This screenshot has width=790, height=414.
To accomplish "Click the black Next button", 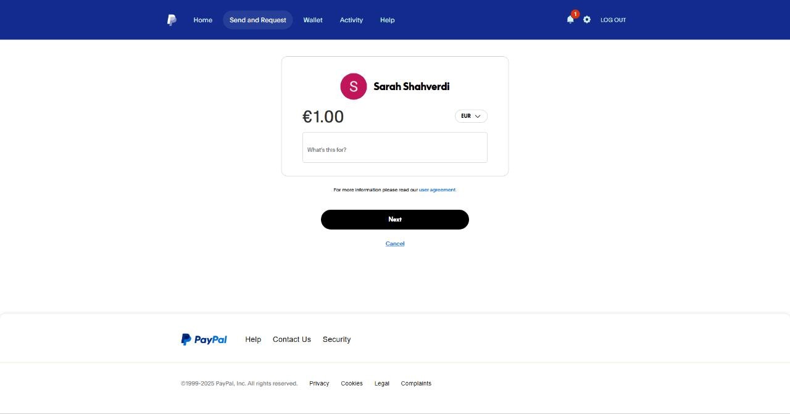I will pyautogui.click(x=395, y=220).
